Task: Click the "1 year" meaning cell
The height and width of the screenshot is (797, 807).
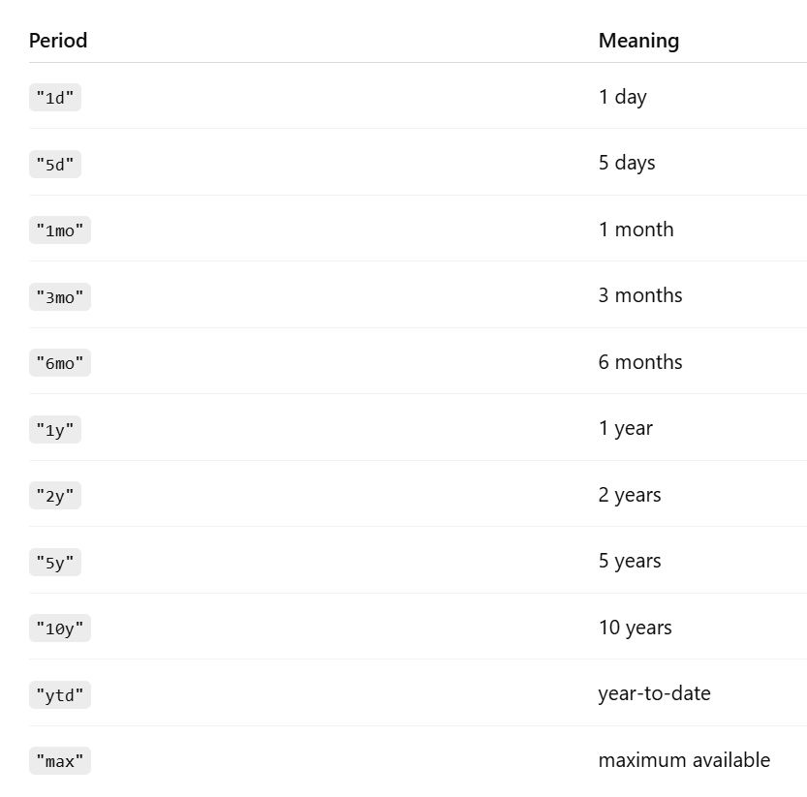Action: tap(625, 428)
